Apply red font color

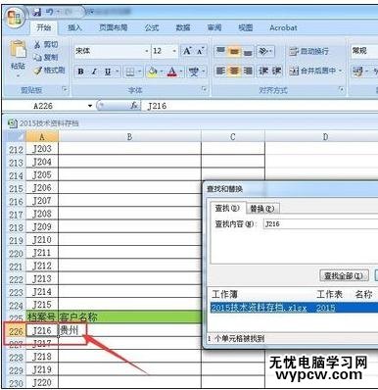[x=172, y=72]
